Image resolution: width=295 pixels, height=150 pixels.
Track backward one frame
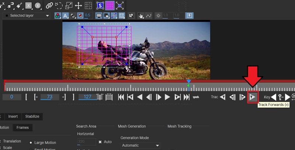(x=233, y=97)
